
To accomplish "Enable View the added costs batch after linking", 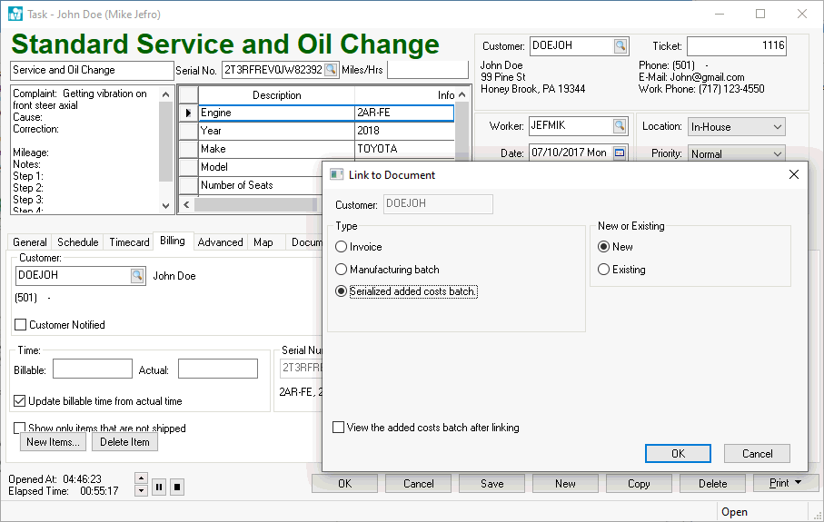I will 339,428.
